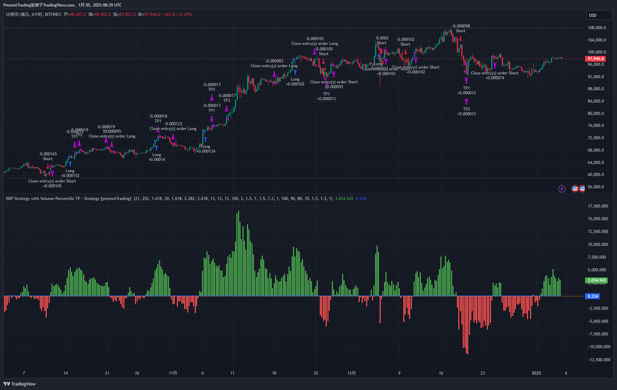The height and width of the screenshot is (390, 617).
Task: Click the magenta arrow under Close Long -0.000083
Action: 274,74
